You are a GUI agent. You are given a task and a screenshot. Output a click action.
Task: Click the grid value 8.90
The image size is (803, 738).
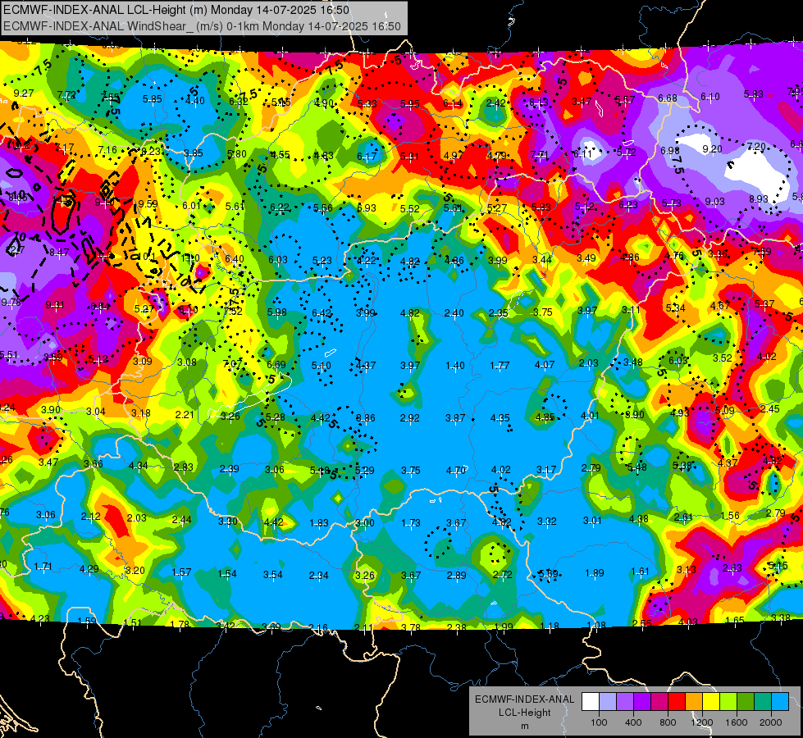(635, 415)
